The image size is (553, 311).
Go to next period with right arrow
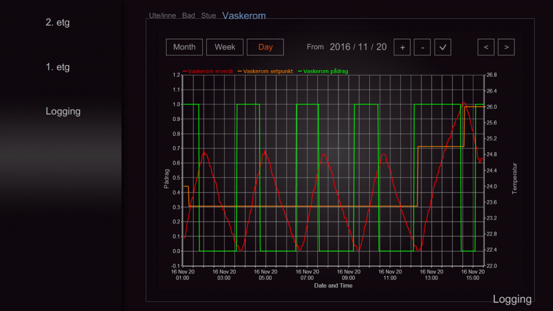click(506, 48)
